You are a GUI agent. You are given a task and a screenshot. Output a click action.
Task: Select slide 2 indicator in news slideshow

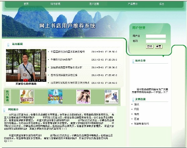(x=30, y=80)
